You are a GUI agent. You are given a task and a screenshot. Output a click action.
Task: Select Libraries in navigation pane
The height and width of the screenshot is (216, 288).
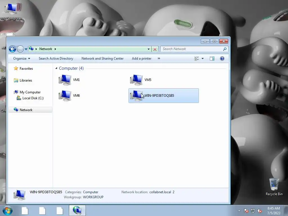[26, 80]
